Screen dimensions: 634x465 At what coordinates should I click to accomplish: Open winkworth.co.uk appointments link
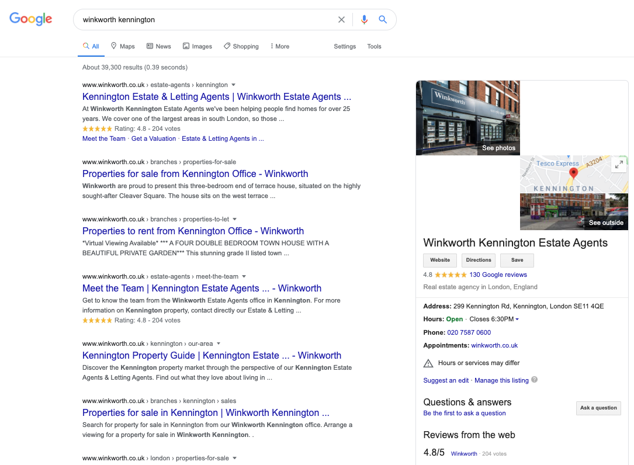[x=494, y=345]
